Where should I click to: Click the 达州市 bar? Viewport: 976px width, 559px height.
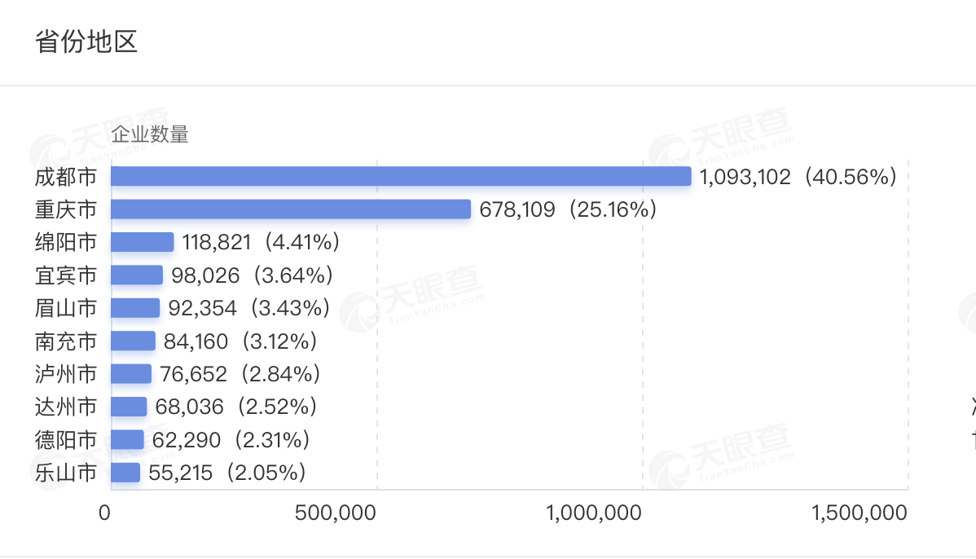(129, 407)
